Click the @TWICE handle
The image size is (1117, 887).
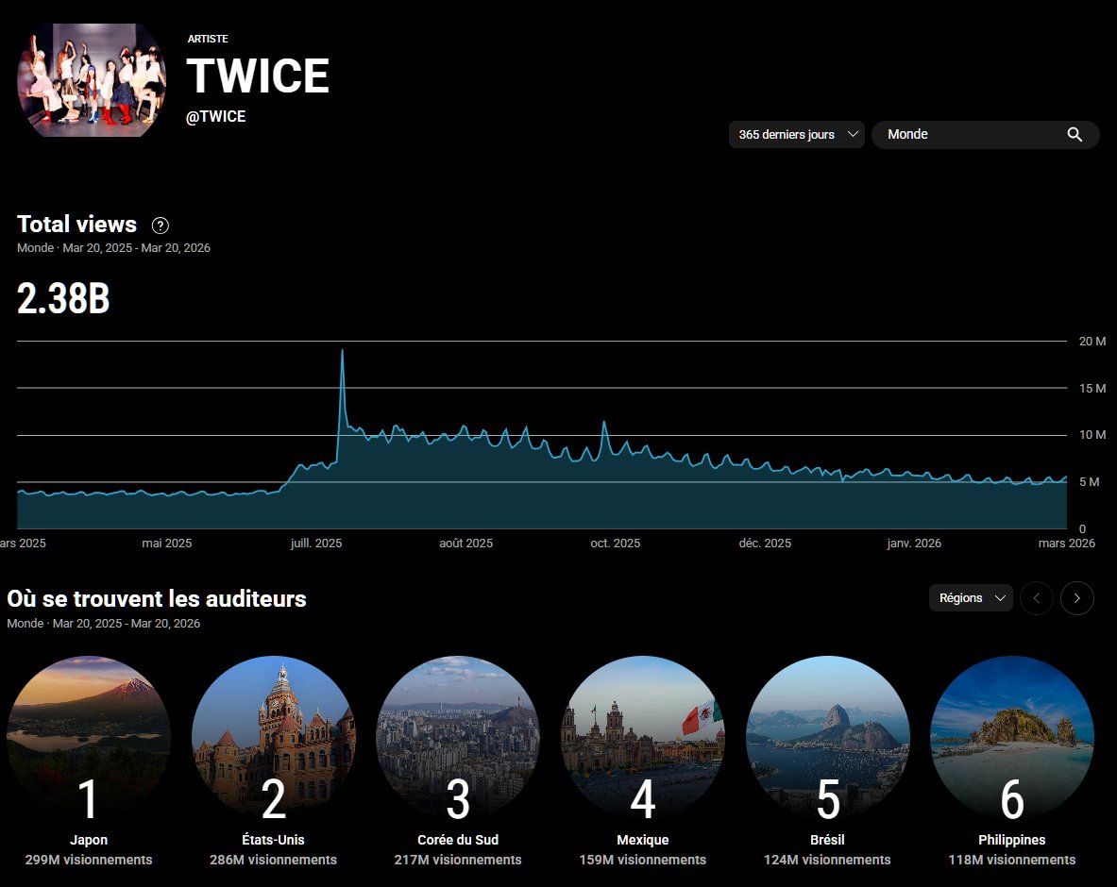click(x=216, y=117)
